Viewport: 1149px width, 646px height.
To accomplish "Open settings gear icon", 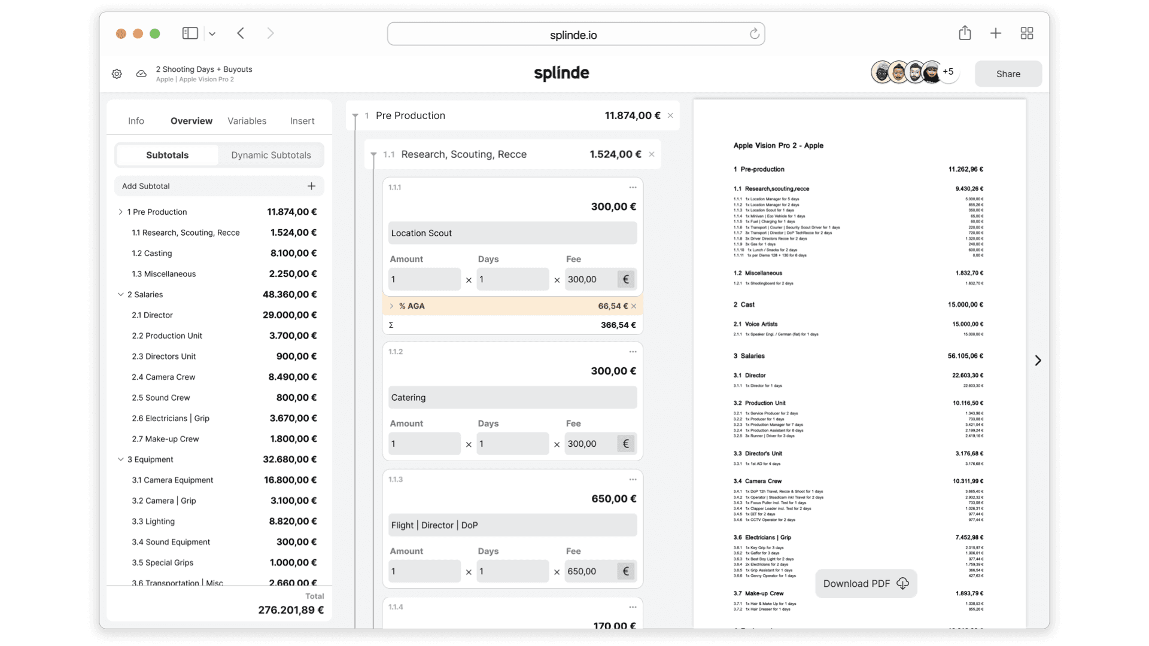I will (x=117, y=74).
